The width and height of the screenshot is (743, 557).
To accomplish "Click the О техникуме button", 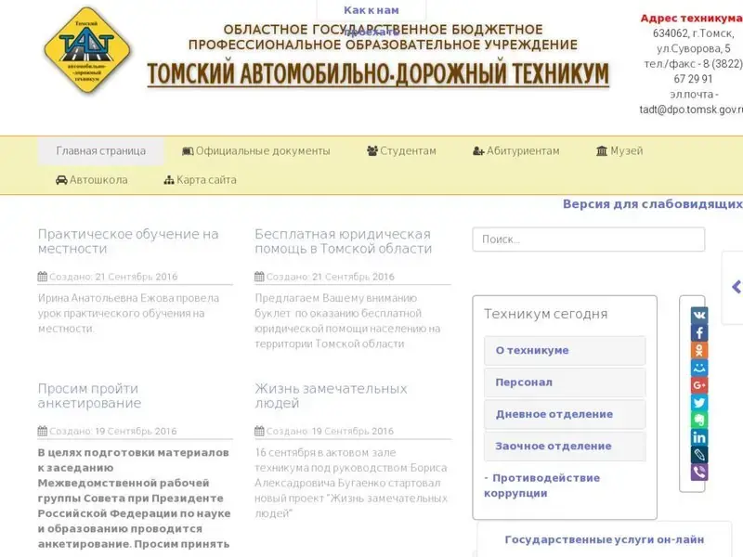I will pyautogui.click(x=564, y=351).
